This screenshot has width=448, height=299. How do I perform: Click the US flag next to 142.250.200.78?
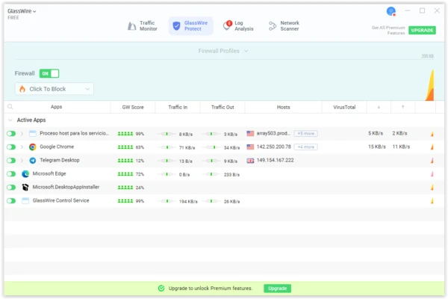point(250,147)
